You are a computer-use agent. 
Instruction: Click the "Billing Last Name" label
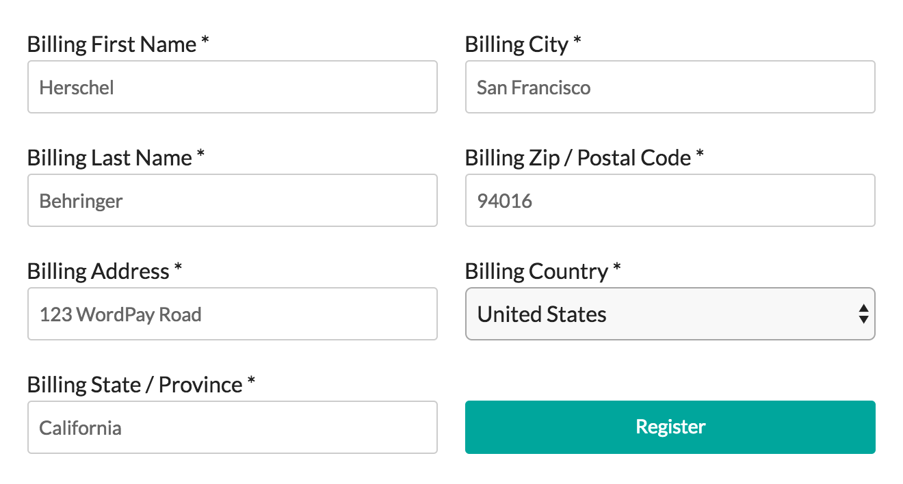click(x=109, y=159)
